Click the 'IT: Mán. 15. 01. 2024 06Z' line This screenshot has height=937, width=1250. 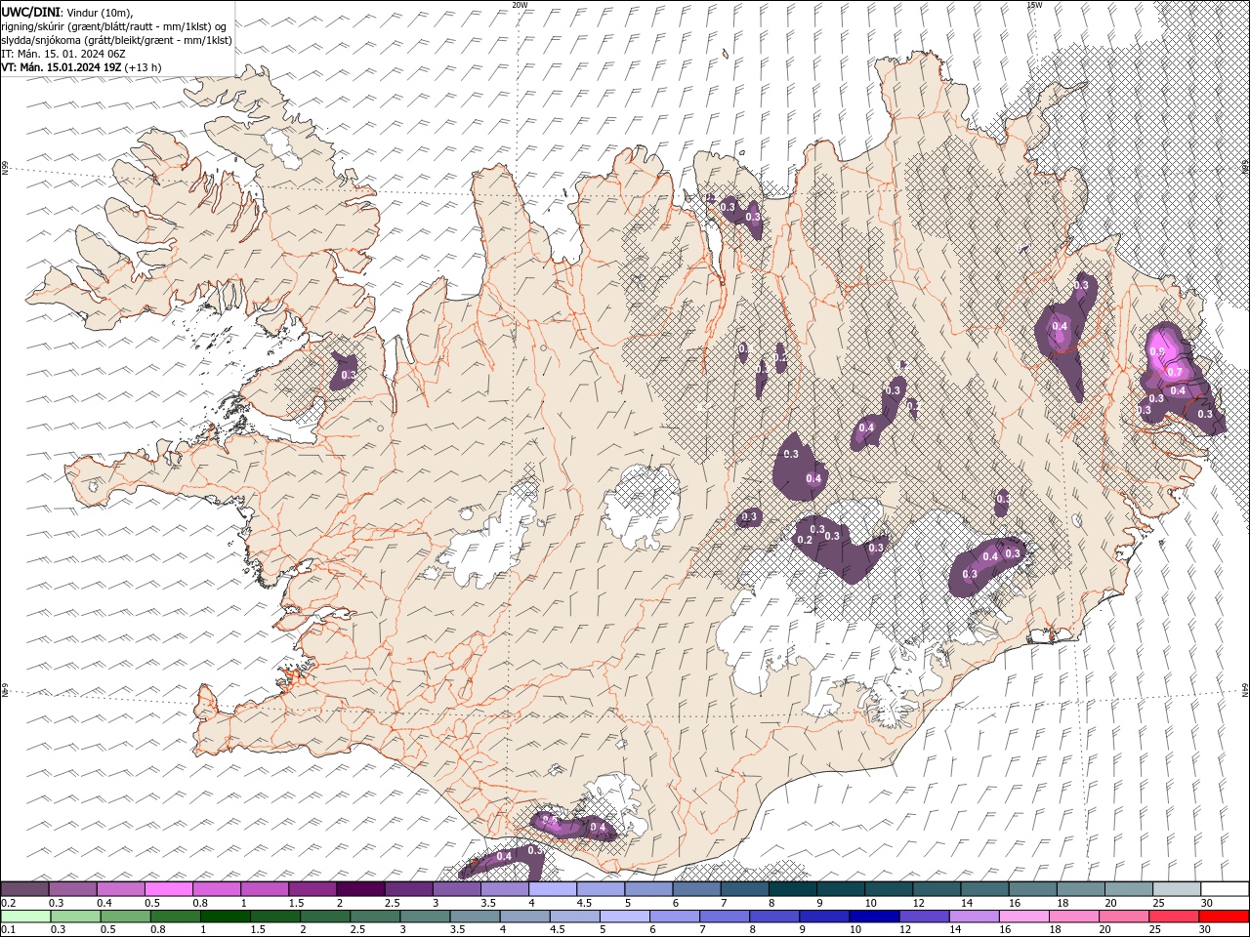point(65,54)
